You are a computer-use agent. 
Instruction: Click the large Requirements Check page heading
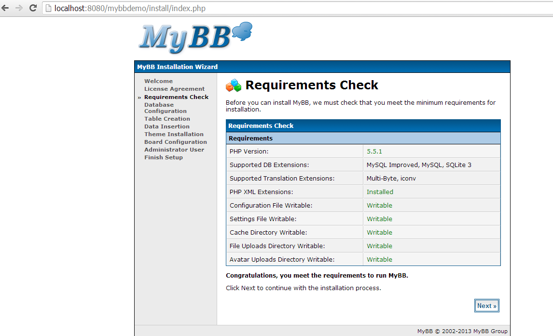pyautogui.click(x=312, y=85)
